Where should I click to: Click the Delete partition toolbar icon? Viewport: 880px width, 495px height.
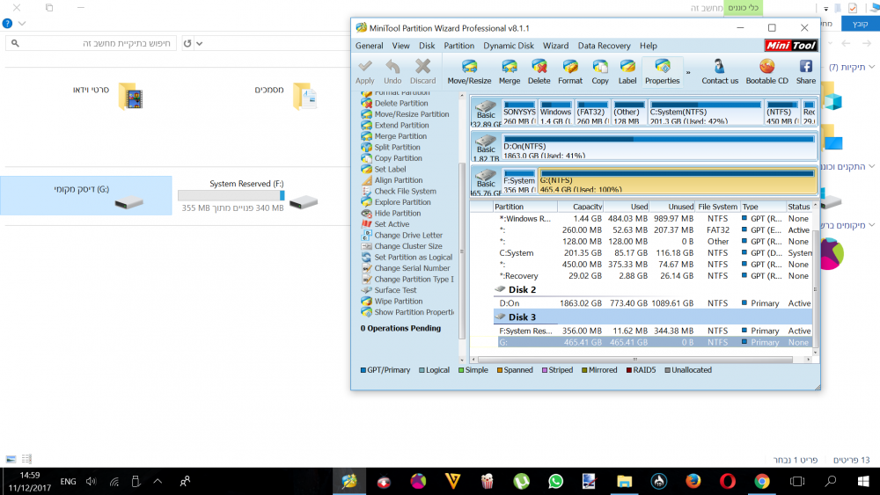coord(539,67)
